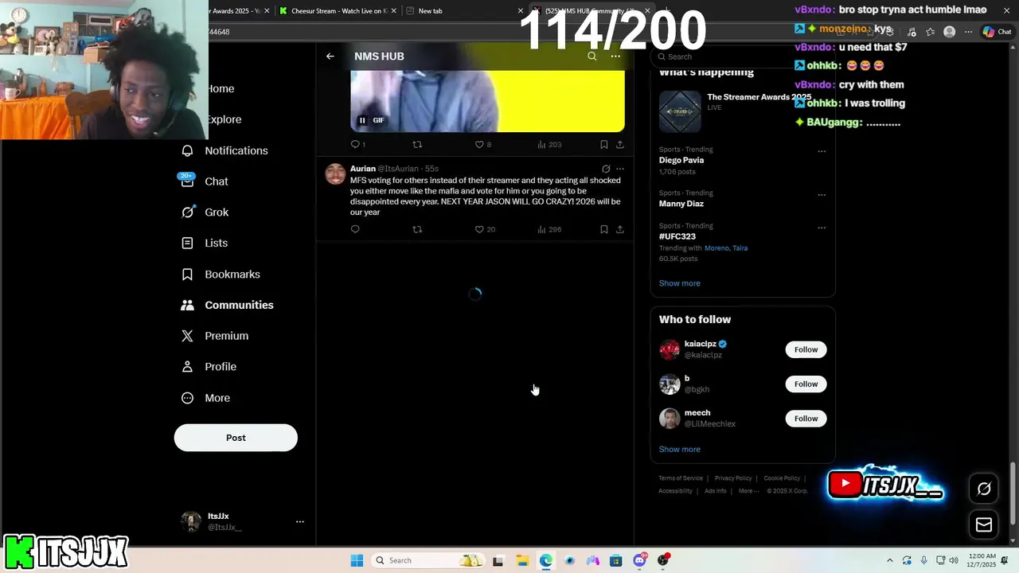Open more options for Manny Diaz trend
Image resolution: width=1019 pixels, height=573 pixels.
click(822, 195)
